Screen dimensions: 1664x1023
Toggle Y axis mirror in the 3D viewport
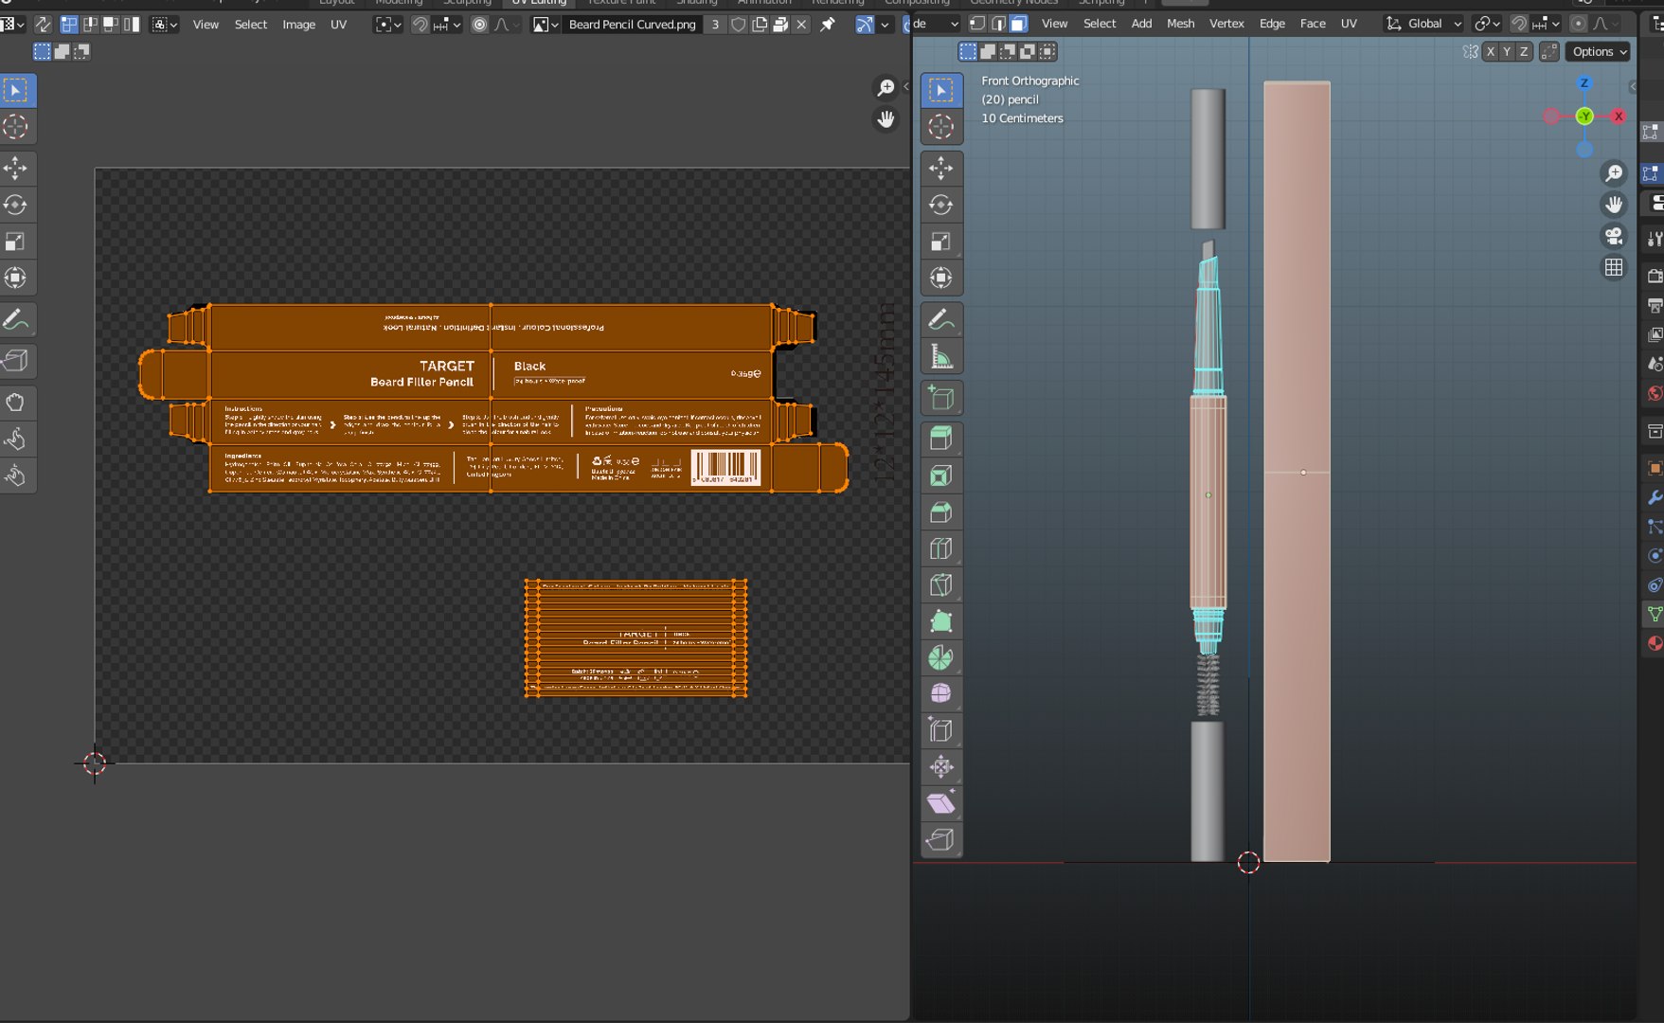[1507, 52]
